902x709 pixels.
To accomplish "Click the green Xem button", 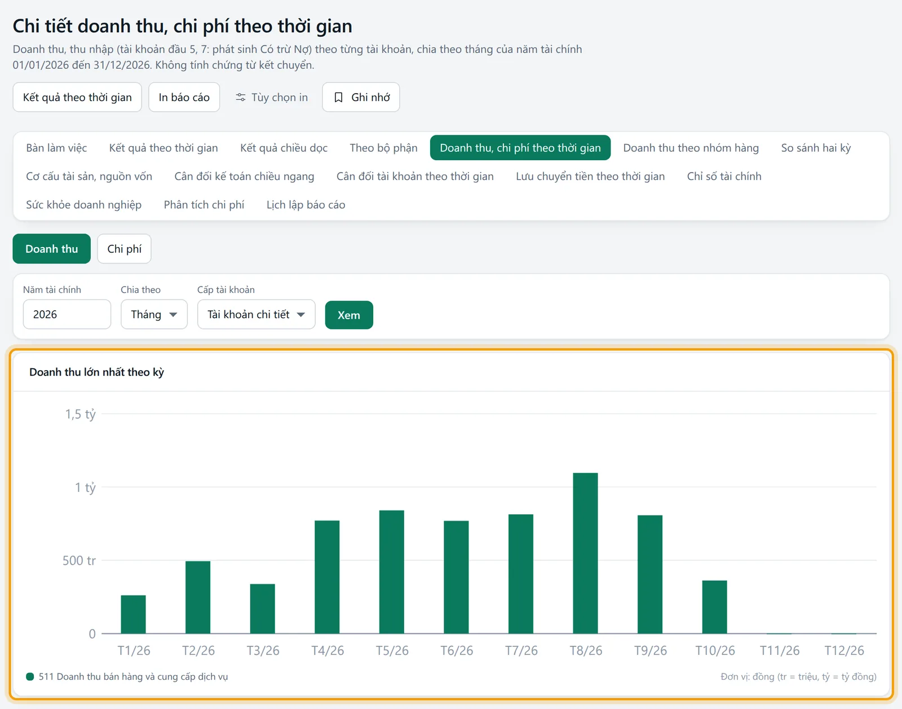I will click(x=349, y=315).
